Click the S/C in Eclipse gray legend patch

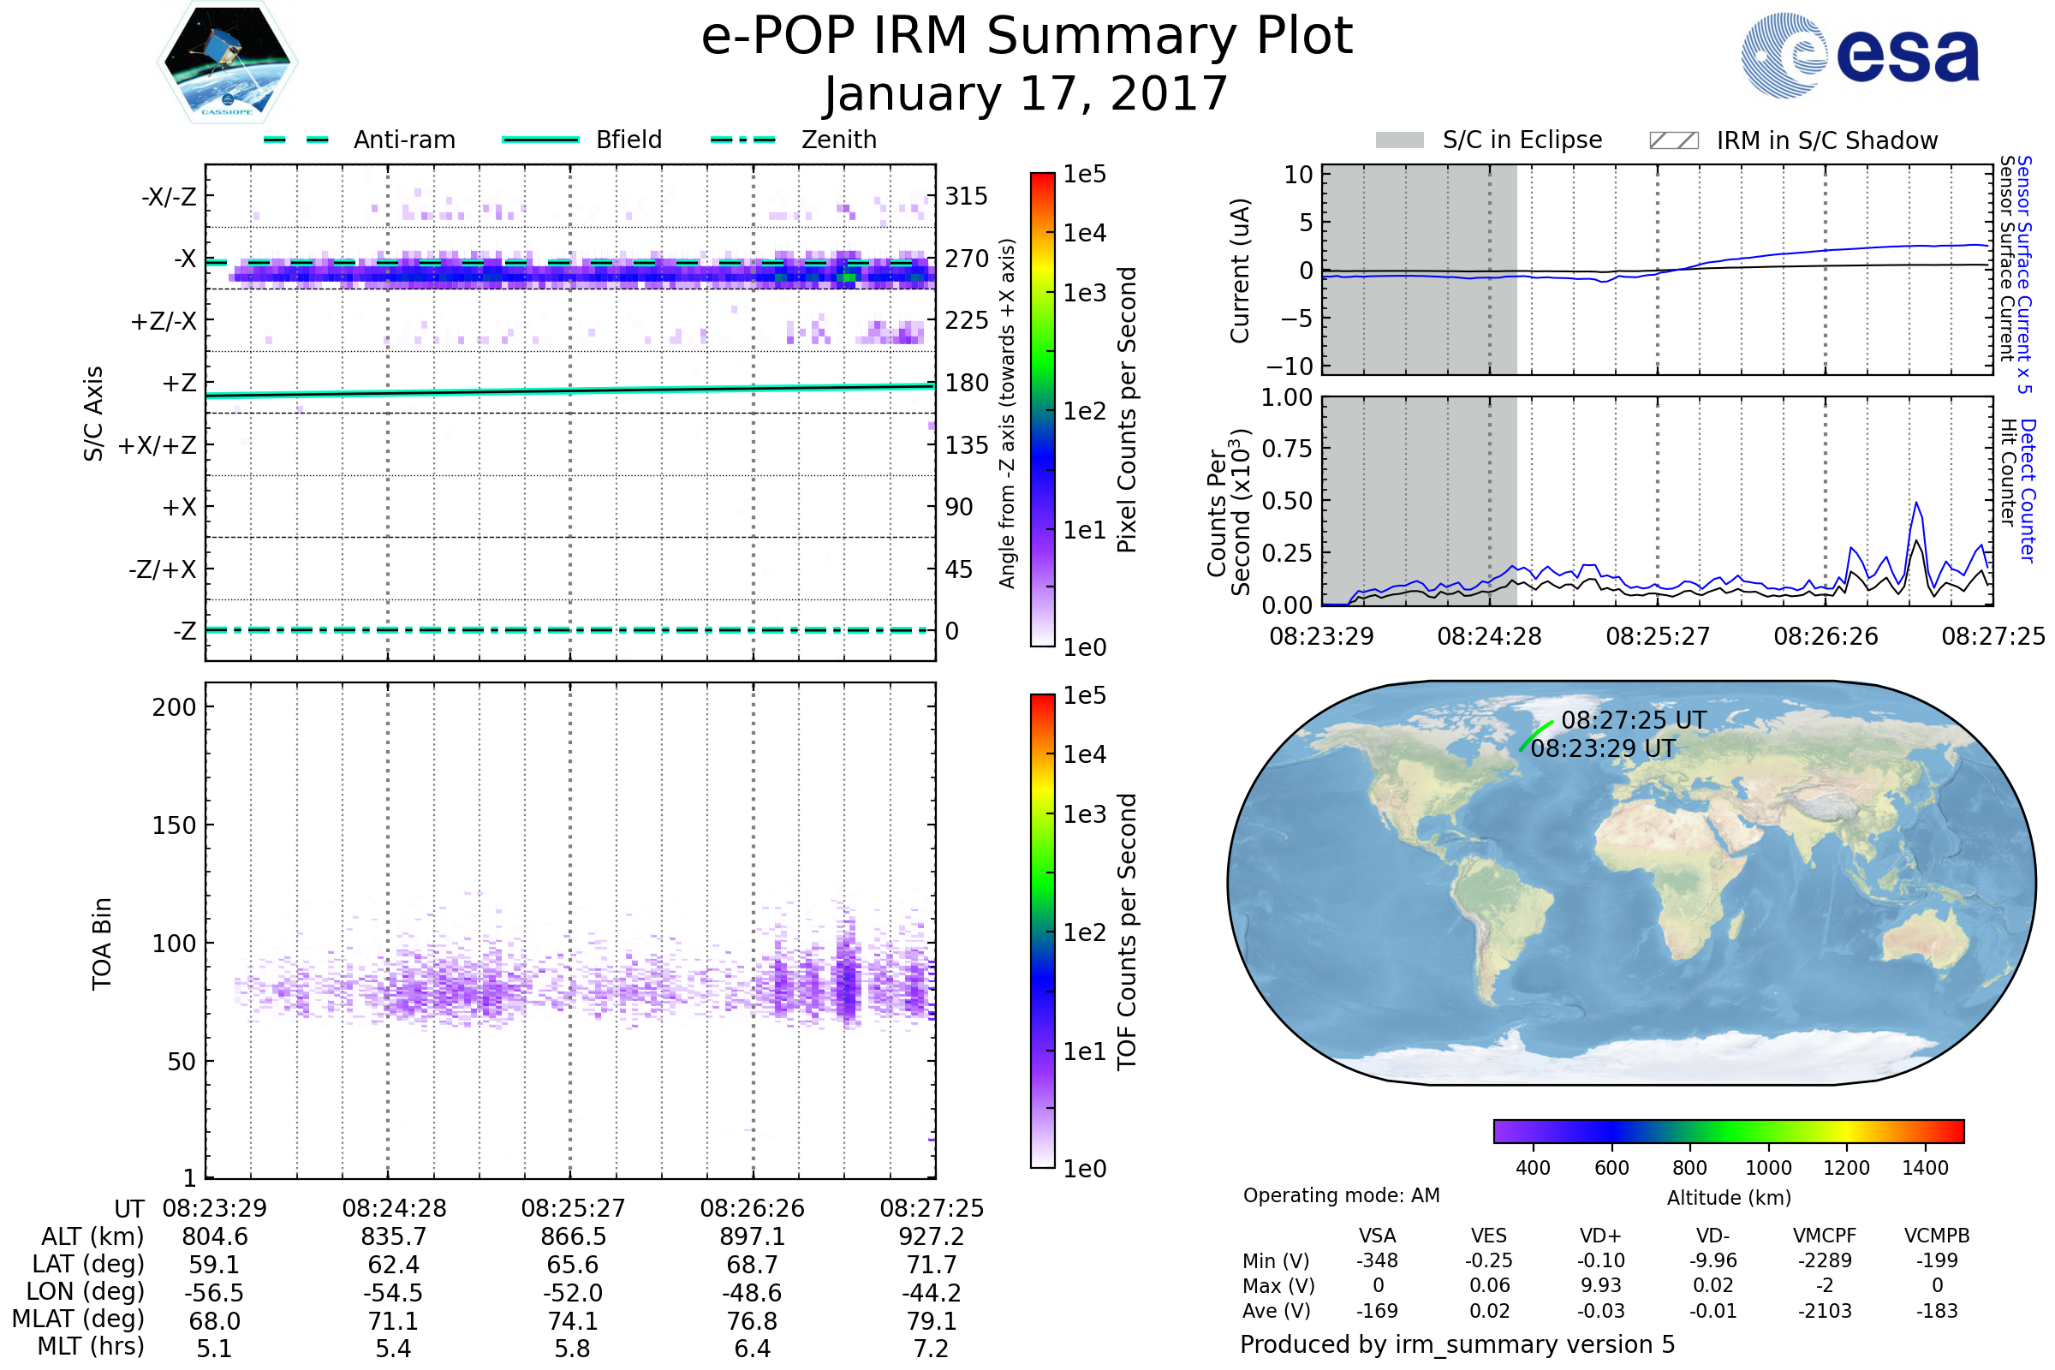click(x=1399, y=140)
